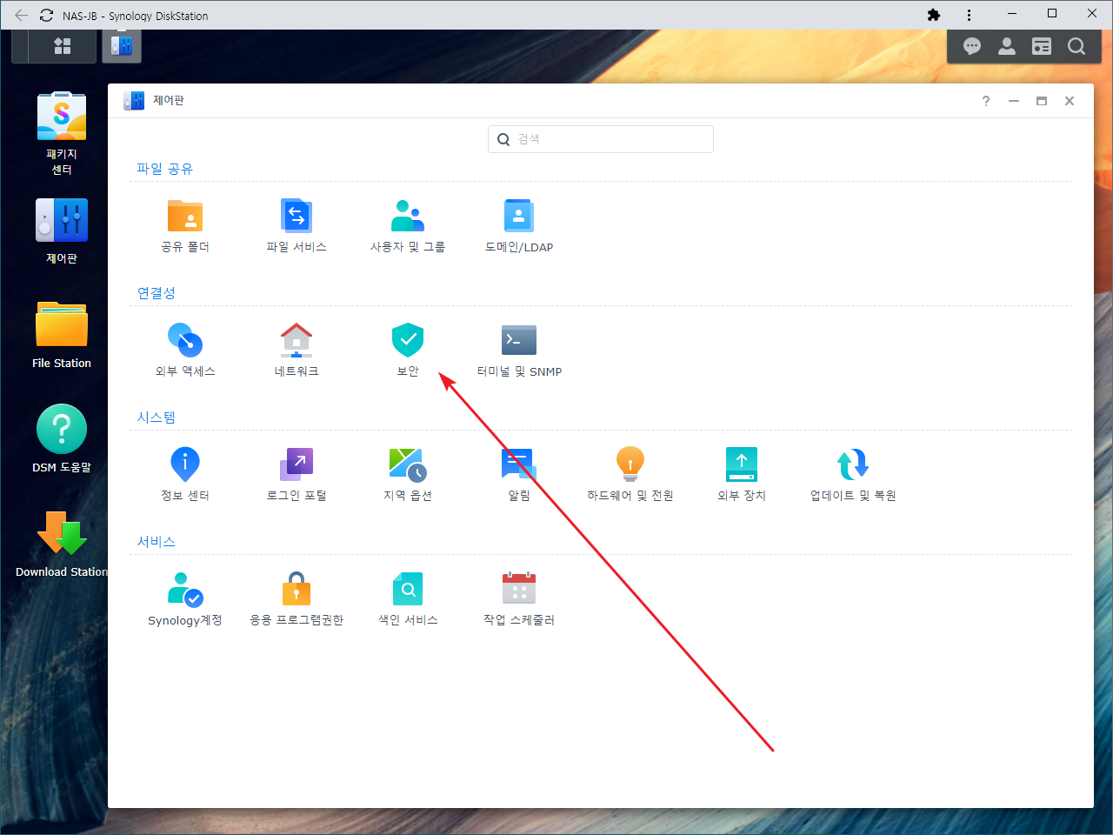
Task: Open 터미널 및 SNMP settings
Action: coord(518,350)
